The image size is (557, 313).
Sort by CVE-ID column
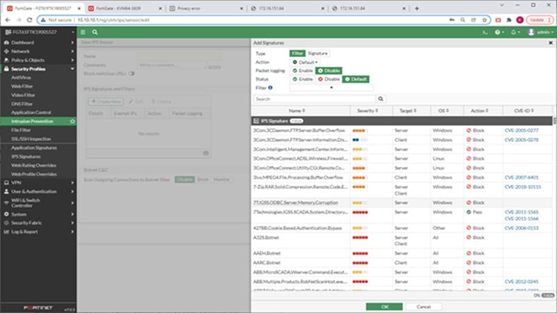[x=524, y=111]
